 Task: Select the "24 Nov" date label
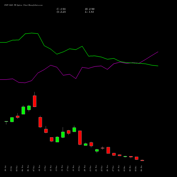pos(96,169)
